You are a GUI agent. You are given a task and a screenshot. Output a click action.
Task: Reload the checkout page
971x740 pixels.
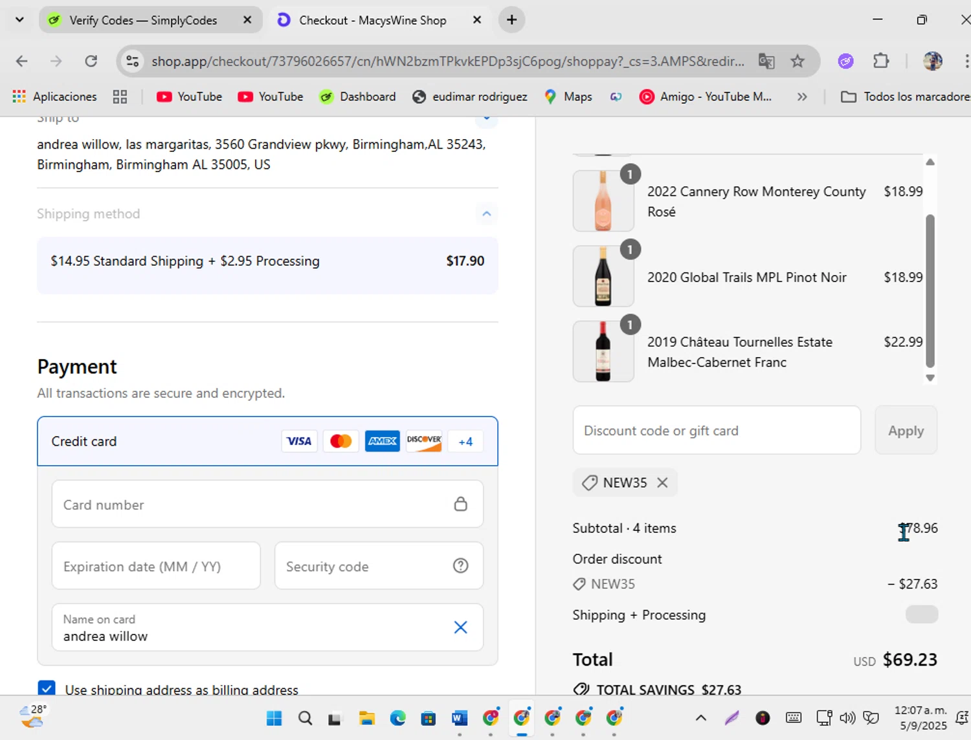click(91, 61)
